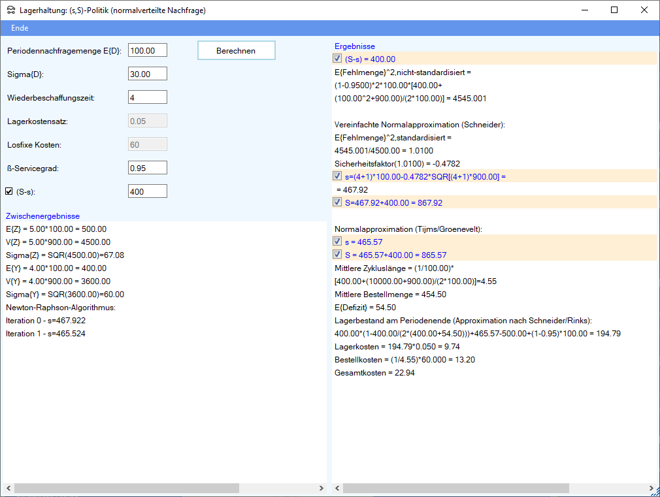Uncheck the s = 465.57 checkbox

337,242
